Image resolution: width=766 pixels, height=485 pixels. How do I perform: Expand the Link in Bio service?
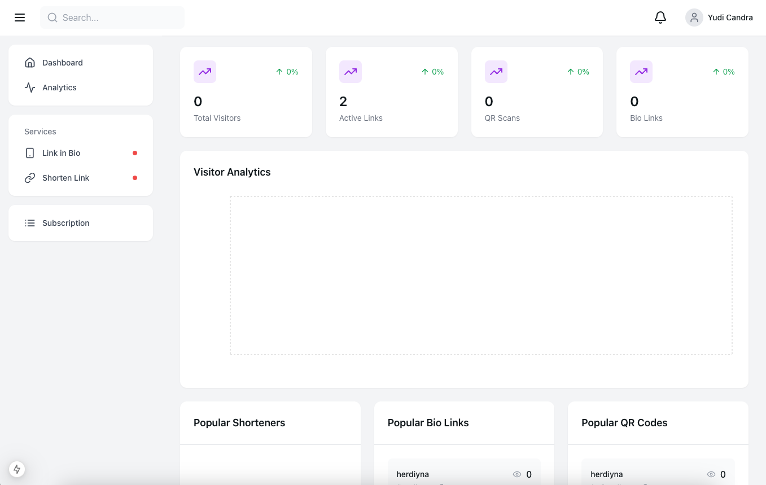[x=61, y=153]
